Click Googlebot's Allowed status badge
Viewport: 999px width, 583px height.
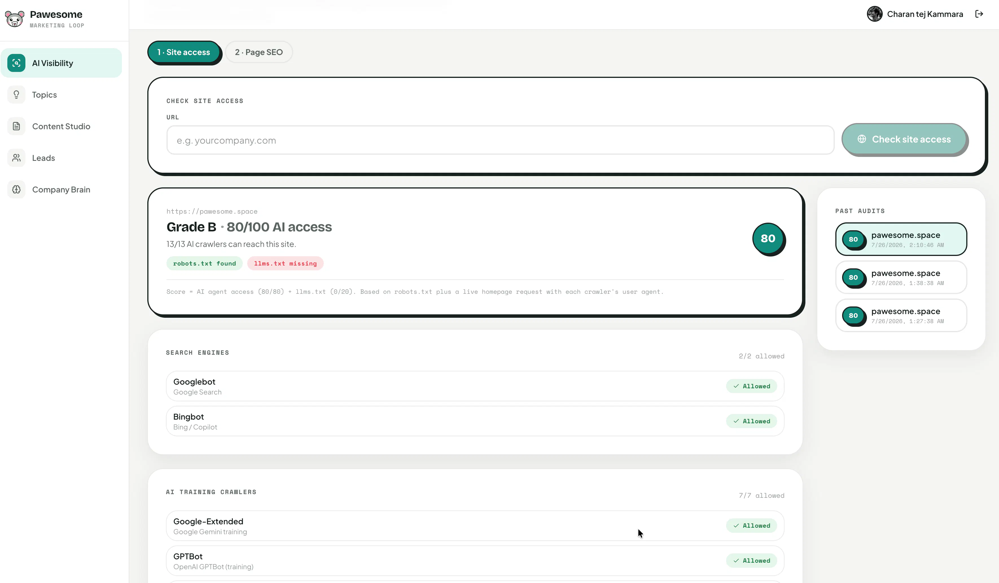pyautogui.click(x=752, y=386)
